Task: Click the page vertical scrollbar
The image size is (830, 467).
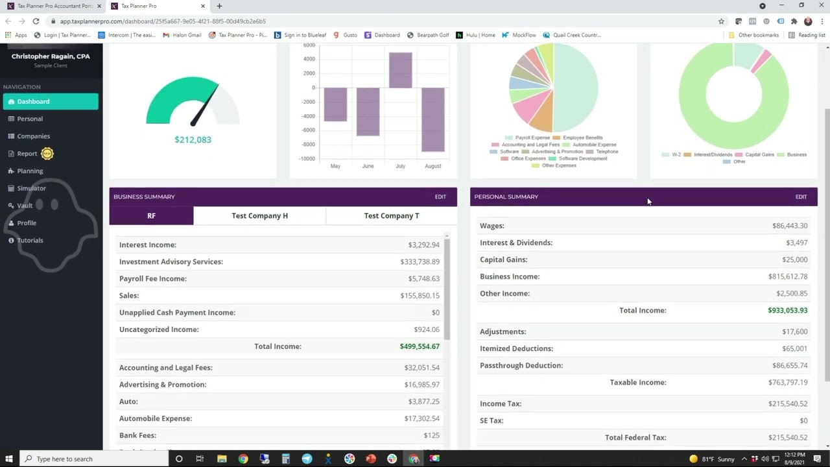Action: tap(827, 246)
